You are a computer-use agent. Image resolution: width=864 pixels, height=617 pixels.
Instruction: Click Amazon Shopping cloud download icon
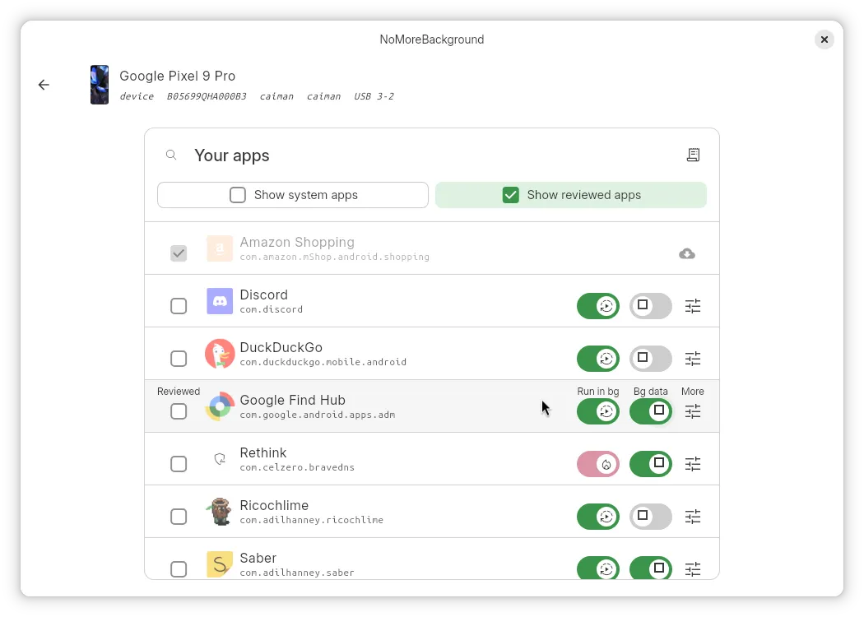(x=687, y=254)
